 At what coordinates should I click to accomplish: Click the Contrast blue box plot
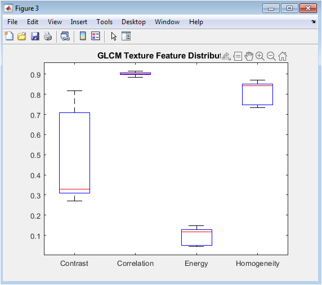click(x=74, y=153)
